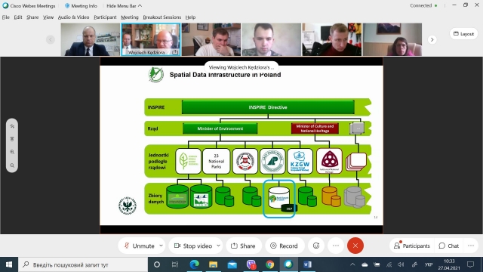Viewport: 483px width, 272px height.
Task: Show next video thumbnails with right arrow
Action: click(432, 39)
